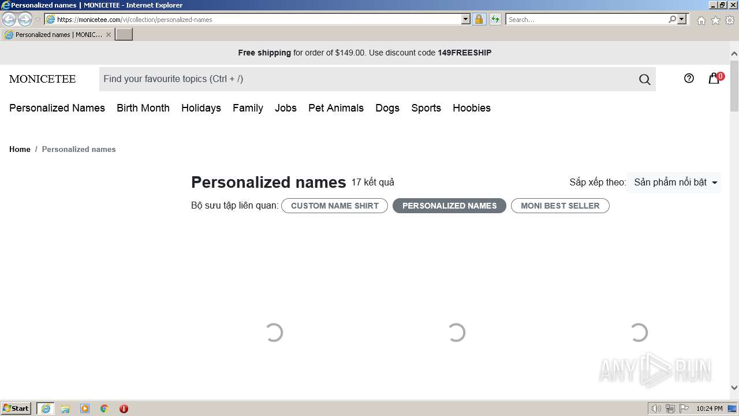Restore the Internet Explorer window
739x416 pixels.
[722, 5]
